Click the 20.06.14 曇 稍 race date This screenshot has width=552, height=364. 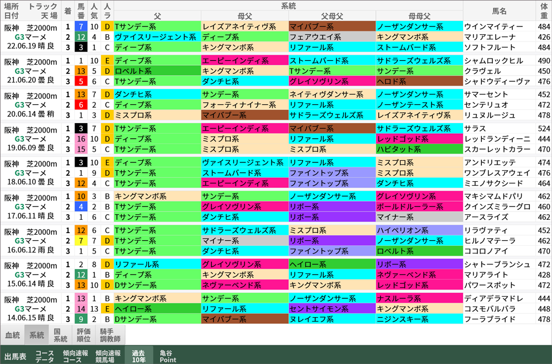click(30, 114)
